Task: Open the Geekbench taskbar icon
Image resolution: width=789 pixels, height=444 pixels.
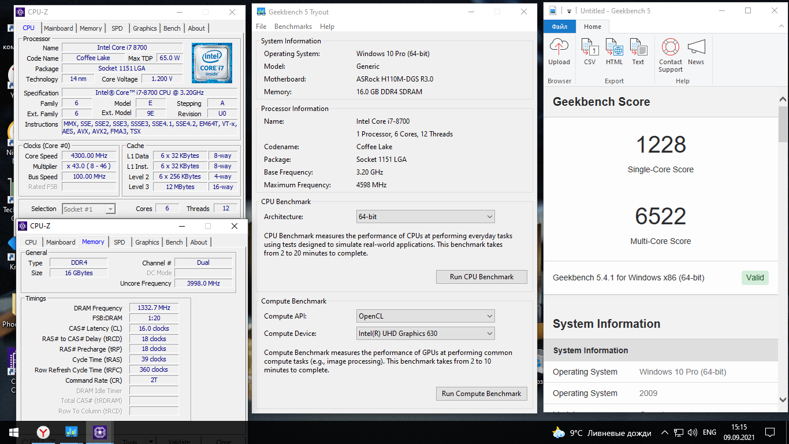Action: [72, 431]
